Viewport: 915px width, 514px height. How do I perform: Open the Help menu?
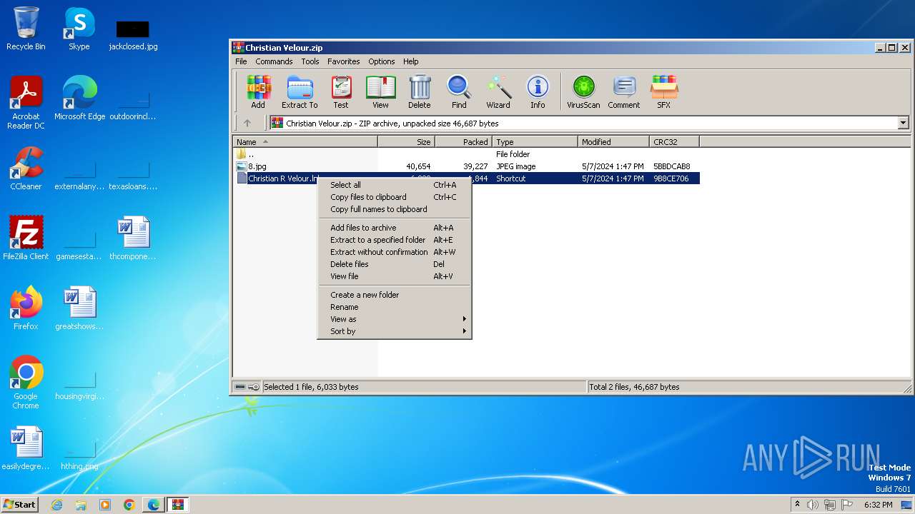[410, 61]
